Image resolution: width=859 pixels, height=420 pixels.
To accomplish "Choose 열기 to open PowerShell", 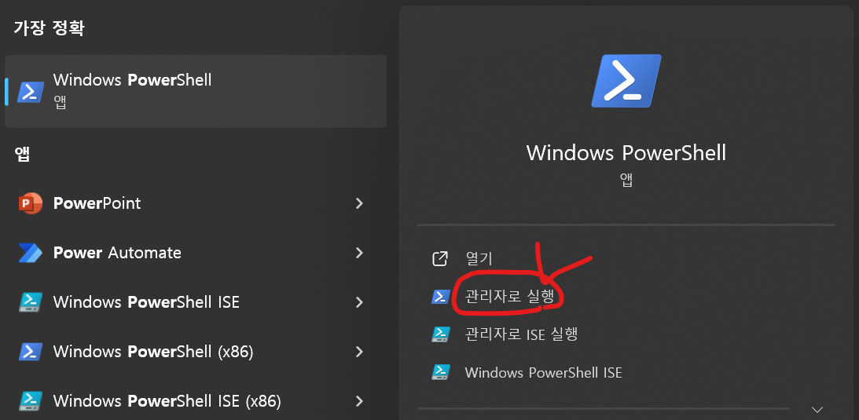I will (x=479, y=258).
